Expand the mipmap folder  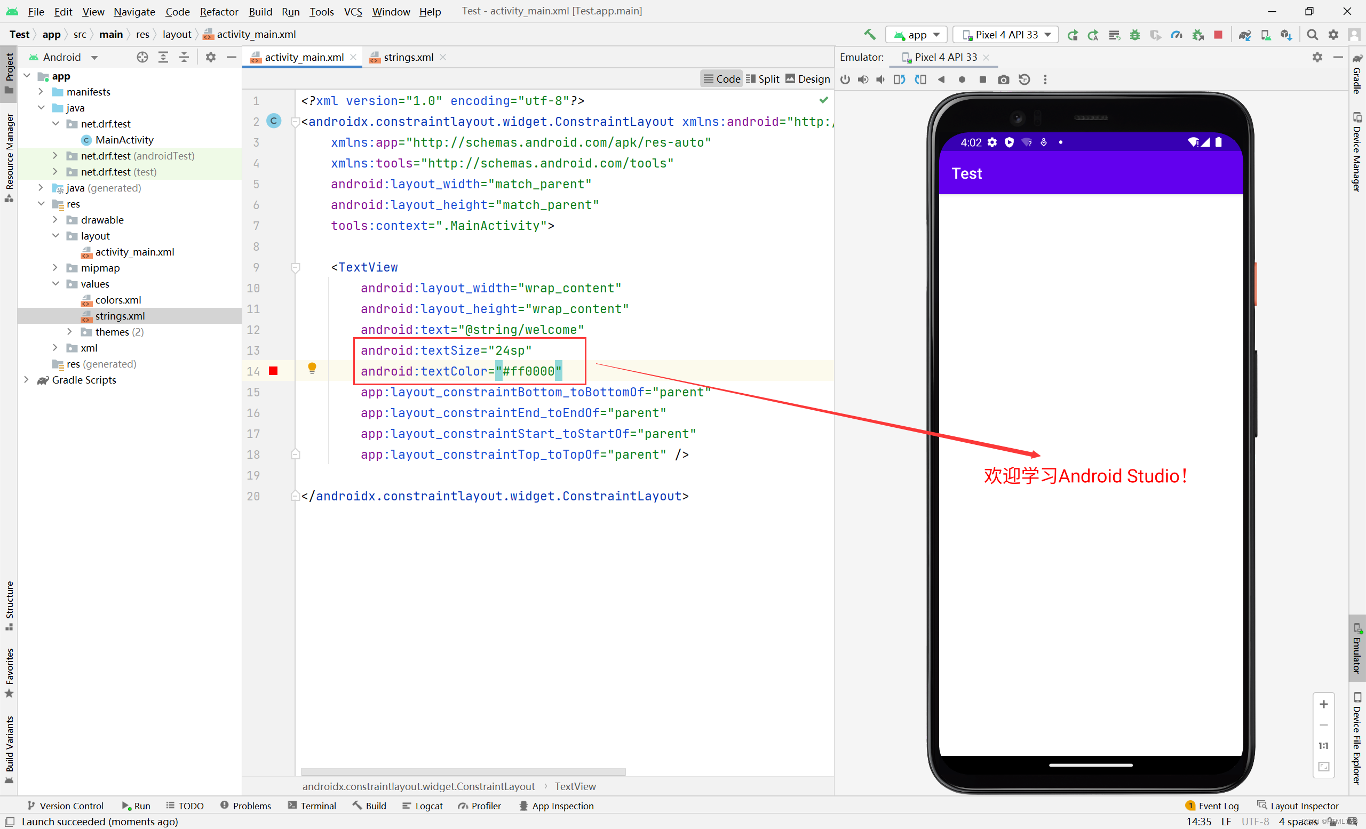(x=55, y=268)
